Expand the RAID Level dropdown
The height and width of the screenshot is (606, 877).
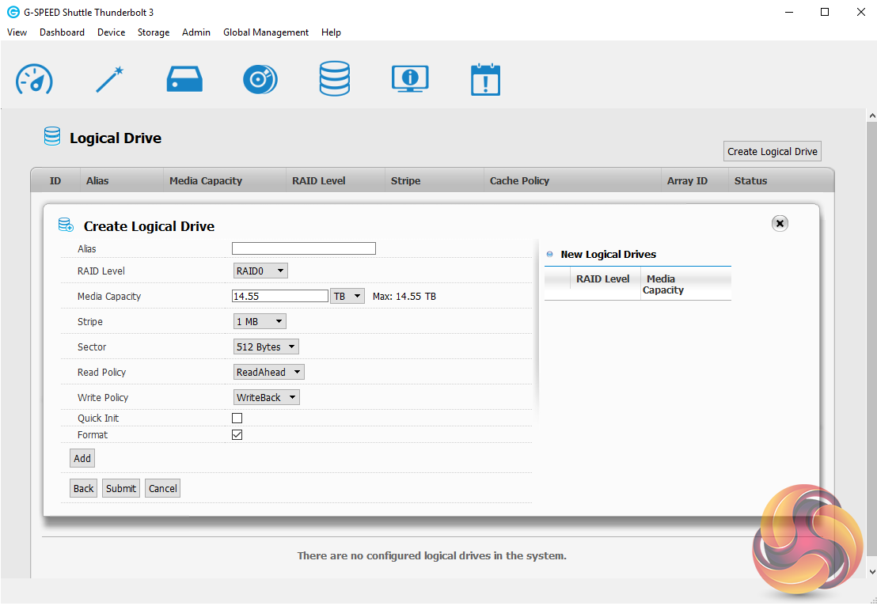[x=260, y=271]
